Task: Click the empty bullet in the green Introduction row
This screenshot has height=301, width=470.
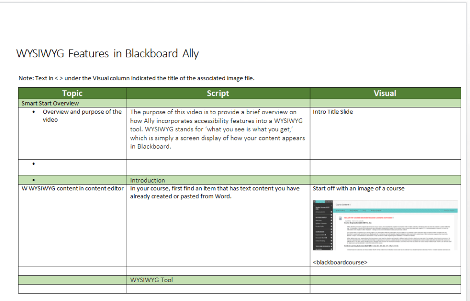Action: (x=34, y=180)
